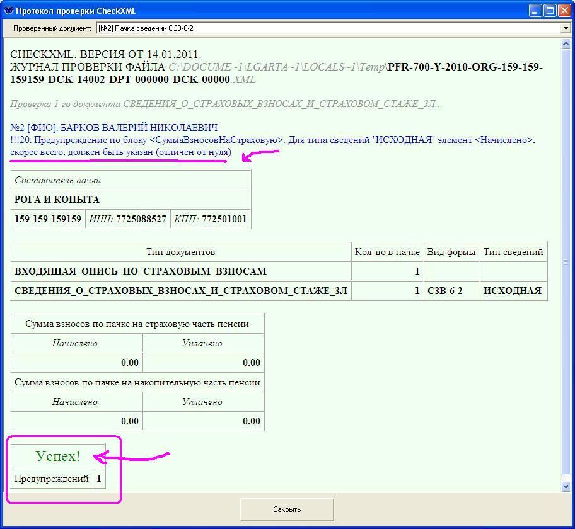
Task: Click the ИНН: 7725088527 cell
Action: click(127, 219)
